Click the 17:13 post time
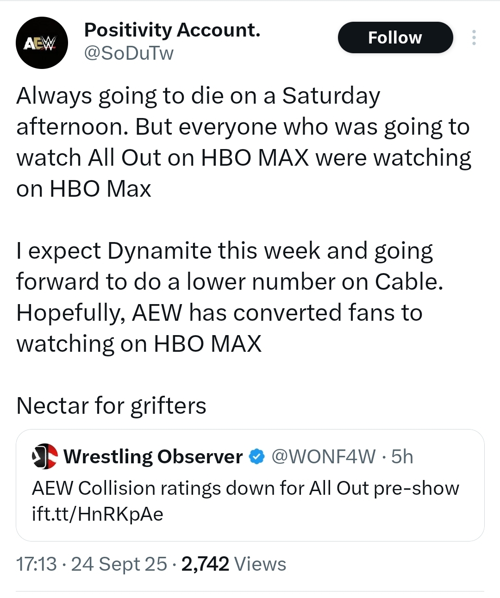This screenshot has width=500, height=598. tap(36, 564)
